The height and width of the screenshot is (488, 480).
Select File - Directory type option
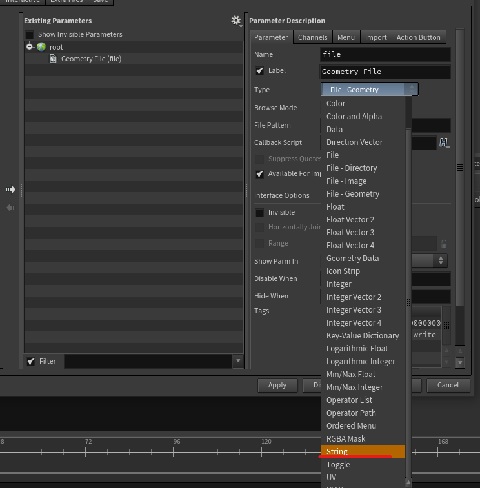(x=363, y=168)
